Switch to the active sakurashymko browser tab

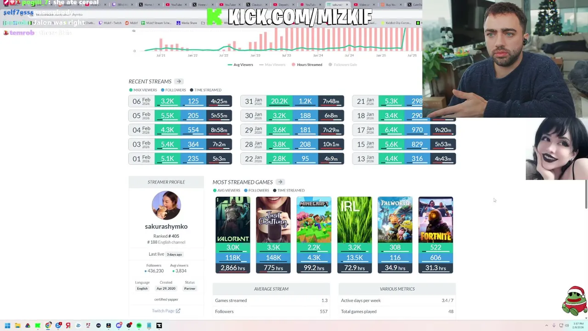[338, 5]
